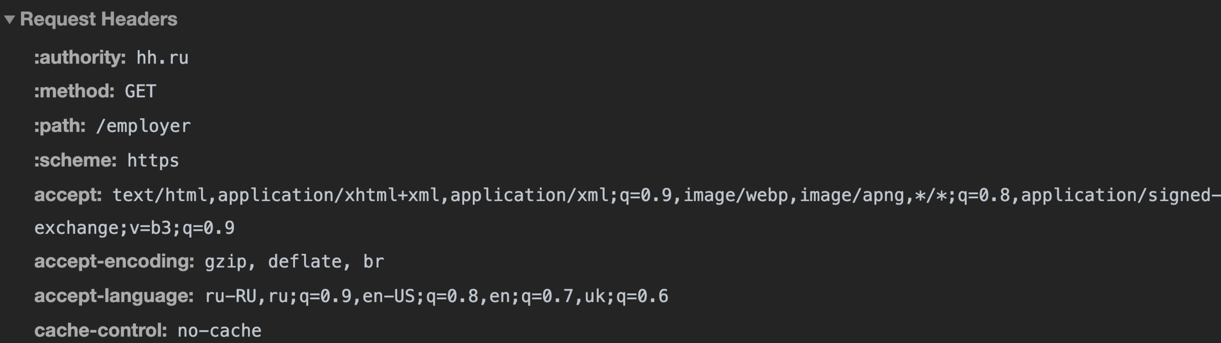Select the :scheme header name
The image size is (1221, 343).
pos(75,160)
